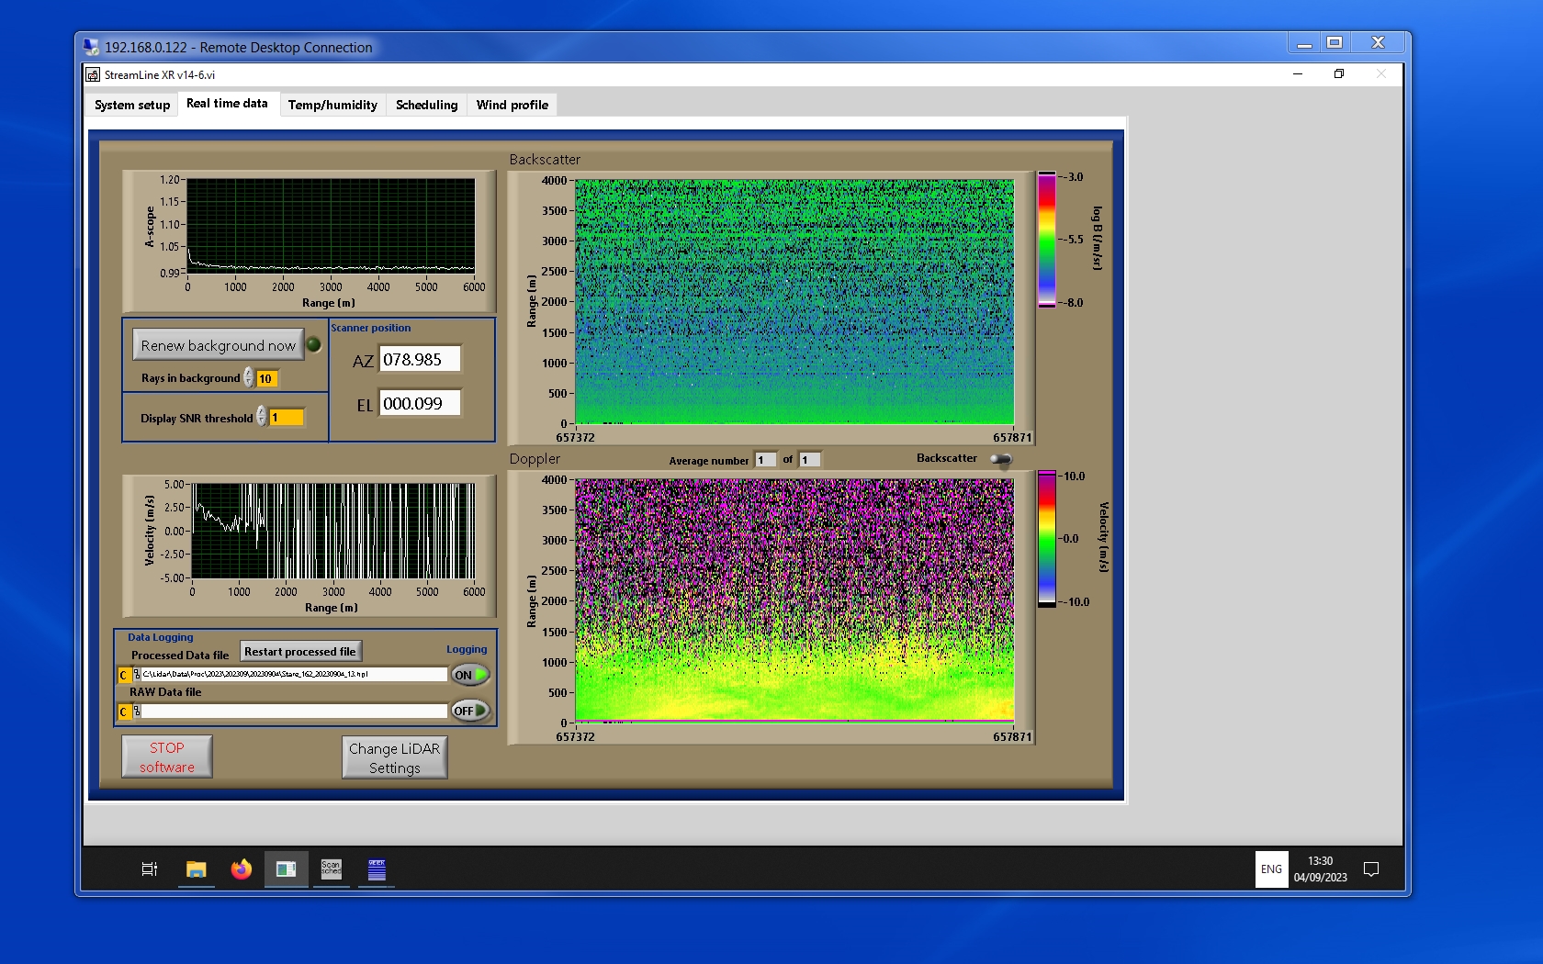Open the Scan scheduler taskbar app
Screen dimensions: 1543x964
point(331,869)
